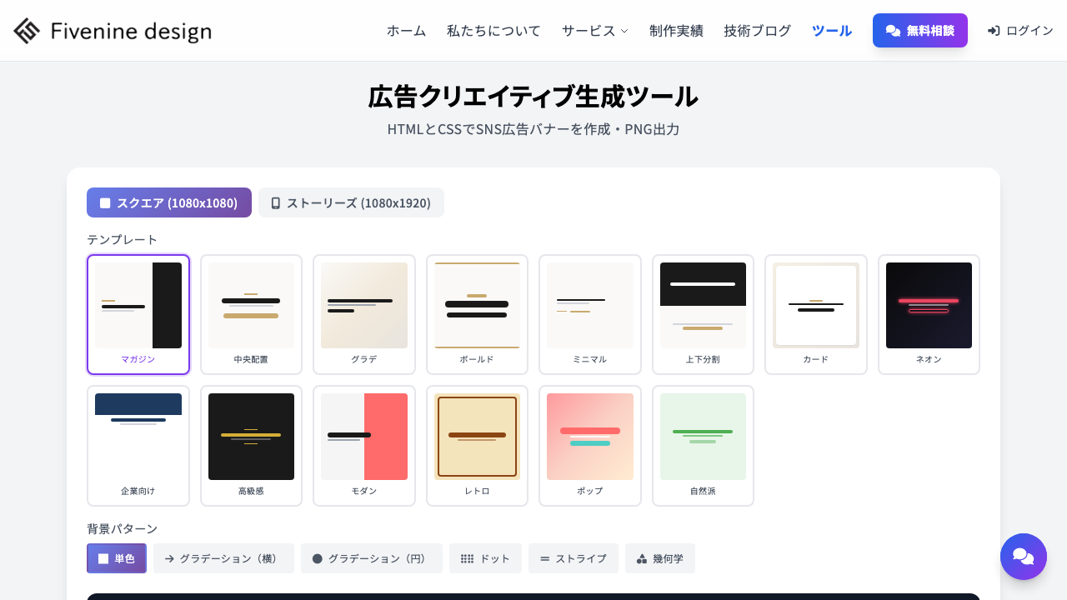Switch to Stories 1080x1920 format
Viewport: 1067px width, 600px height.
[x=351, y=202]
